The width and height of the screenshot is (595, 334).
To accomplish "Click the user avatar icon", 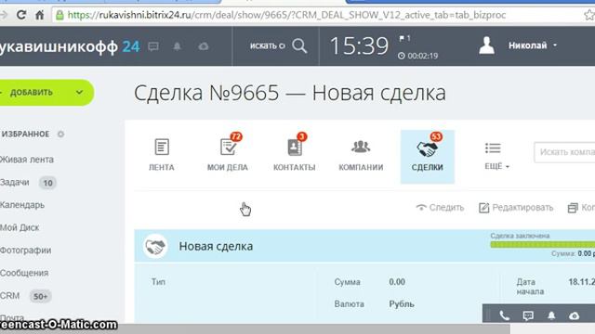I will (486, 45).
